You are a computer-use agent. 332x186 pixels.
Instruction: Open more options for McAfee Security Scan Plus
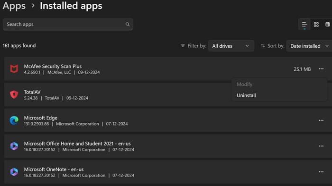pyautogui.click(x=321, y=69)
